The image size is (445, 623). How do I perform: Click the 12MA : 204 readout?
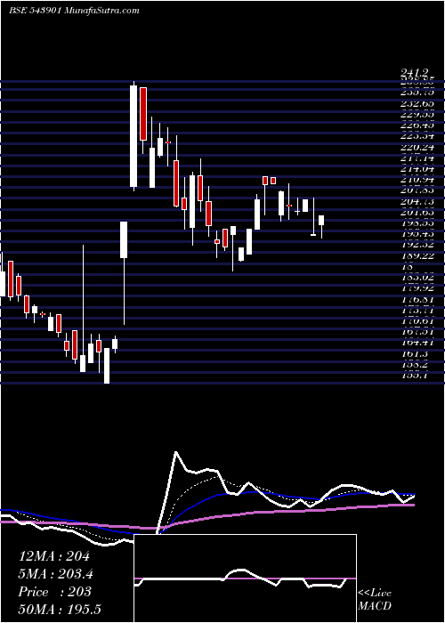click(x=54, y=556)
